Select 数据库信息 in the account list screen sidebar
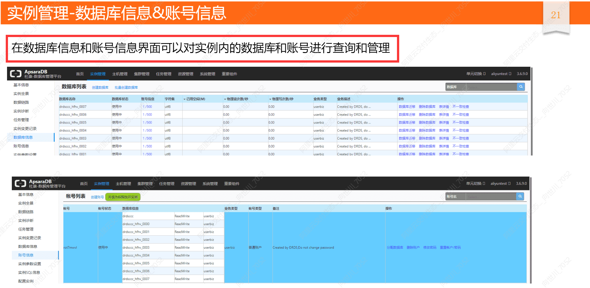Screen dimensions: 590x288 click(x=27, y=246)
